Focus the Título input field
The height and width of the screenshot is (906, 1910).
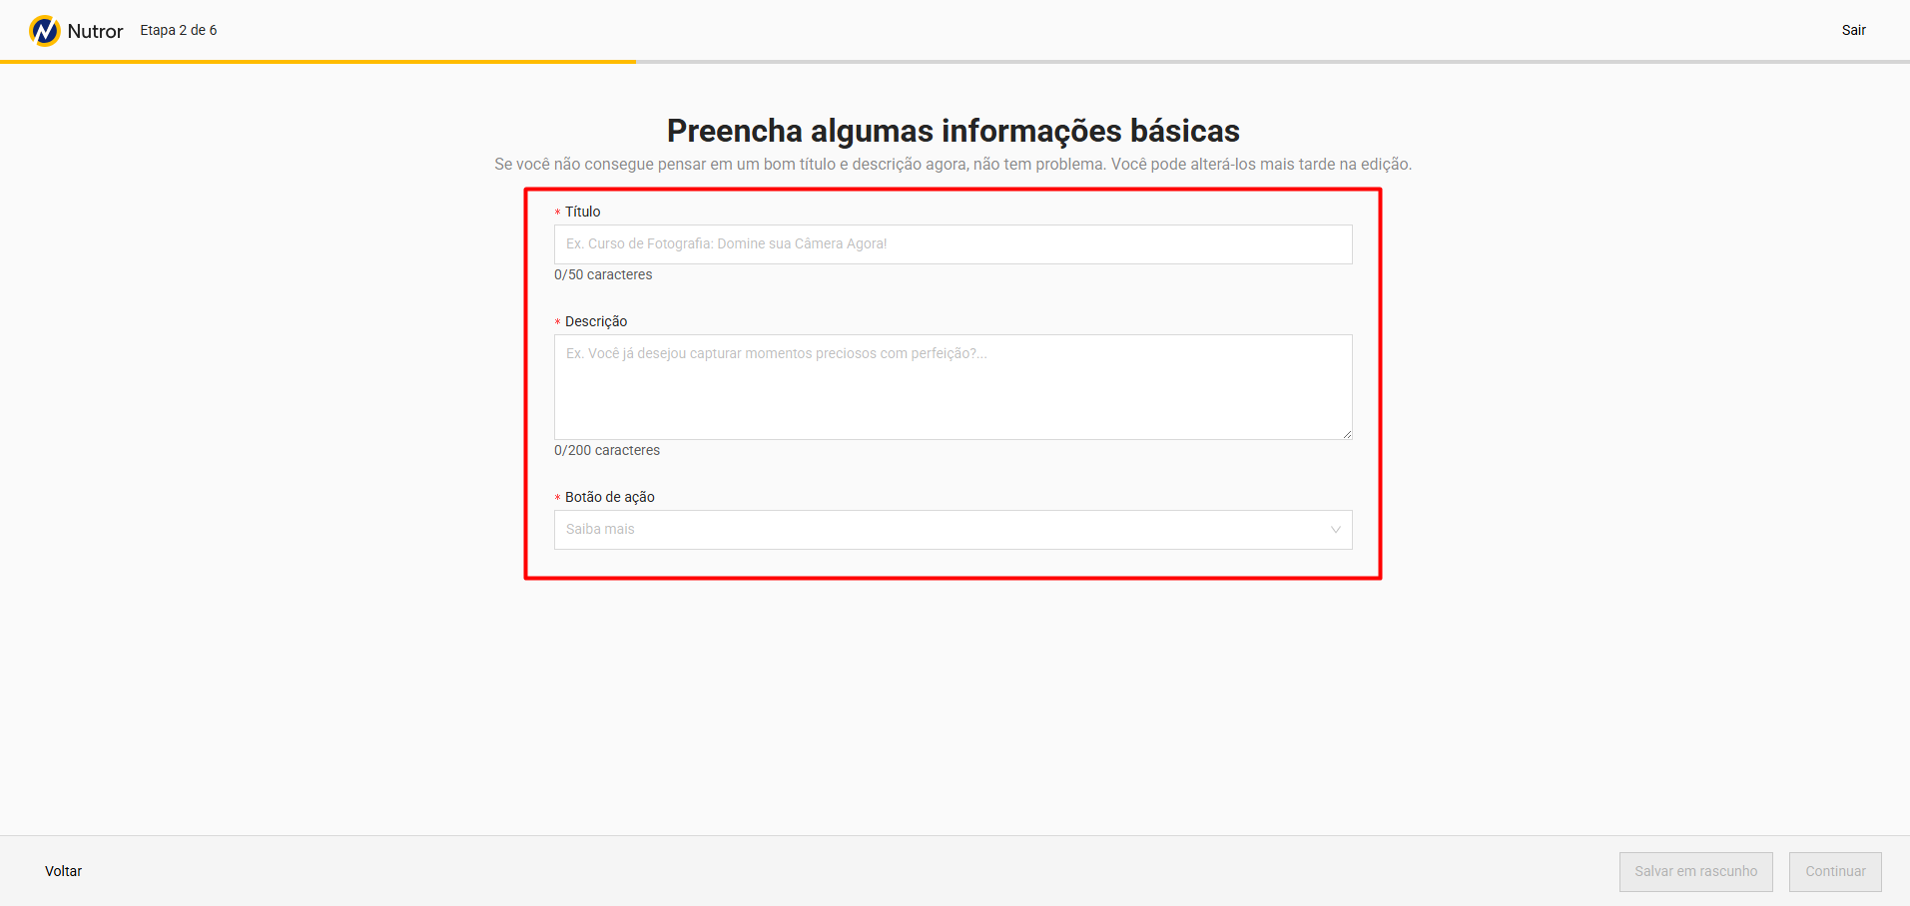tap(953, 244)
